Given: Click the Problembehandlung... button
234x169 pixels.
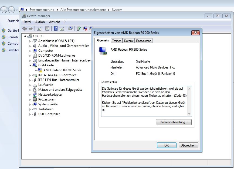Looking at the screenshot, I should [174, 122].
